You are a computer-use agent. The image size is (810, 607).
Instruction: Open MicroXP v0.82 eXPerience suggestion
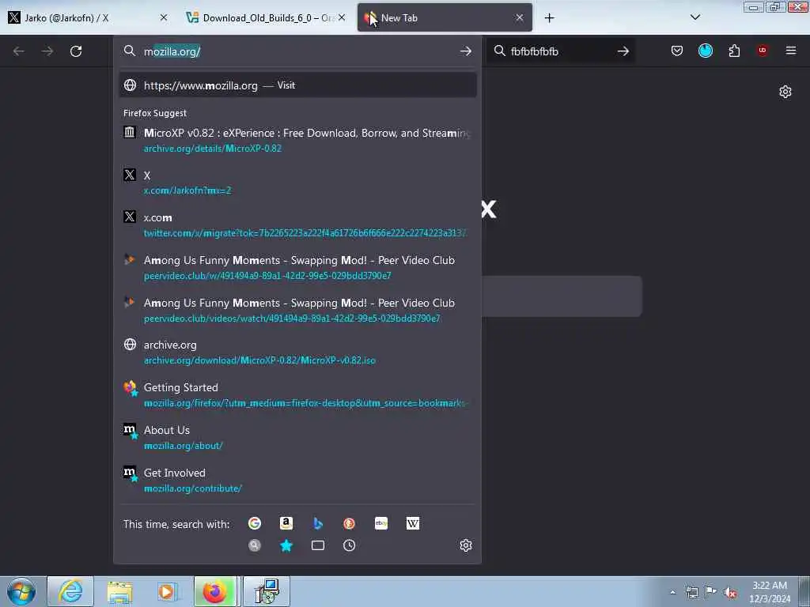297,140
